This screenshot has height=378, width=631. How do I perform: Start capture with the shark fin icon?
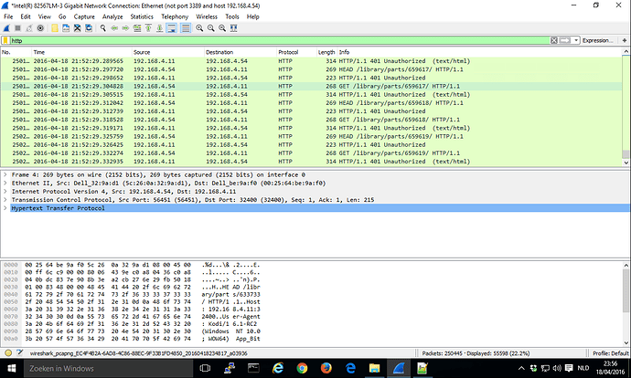click(x=6, y=28)
